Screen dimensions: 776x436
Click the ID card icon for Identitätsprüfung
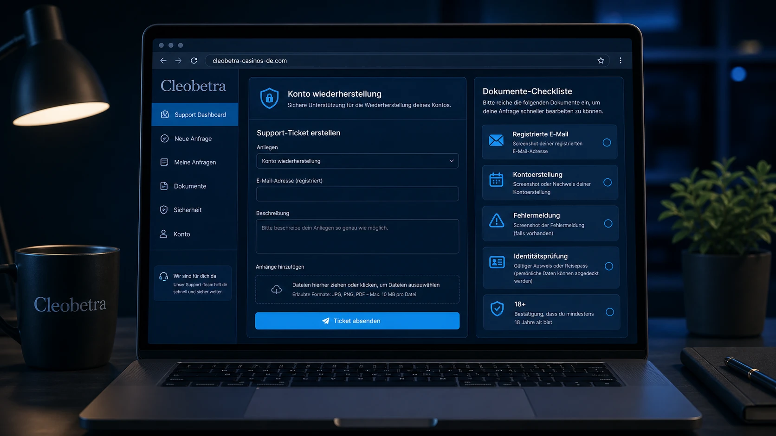click(497, 262)
